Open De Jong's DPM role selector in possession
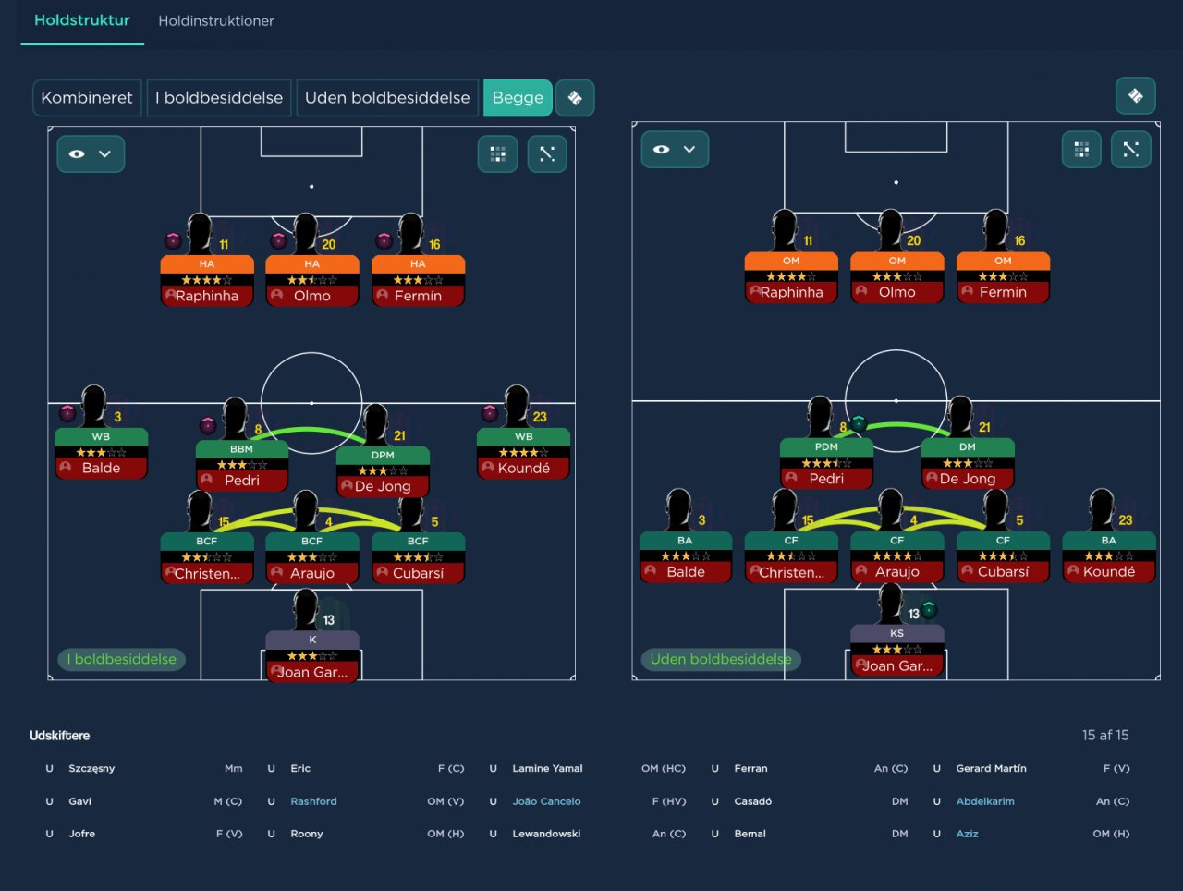Screen dimensions: 1183x891 (383, 455)
